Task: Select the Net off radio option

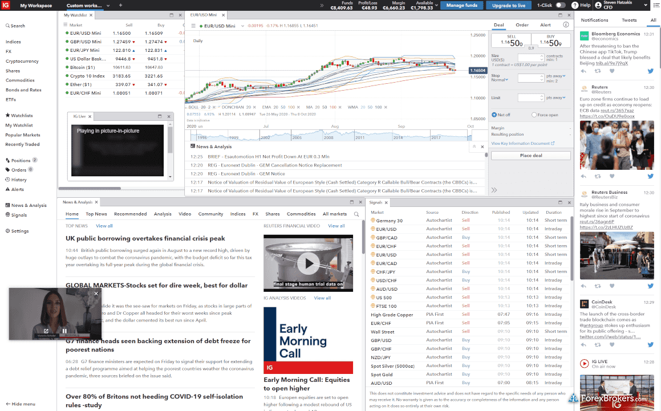Action: (x=494, y=115)
